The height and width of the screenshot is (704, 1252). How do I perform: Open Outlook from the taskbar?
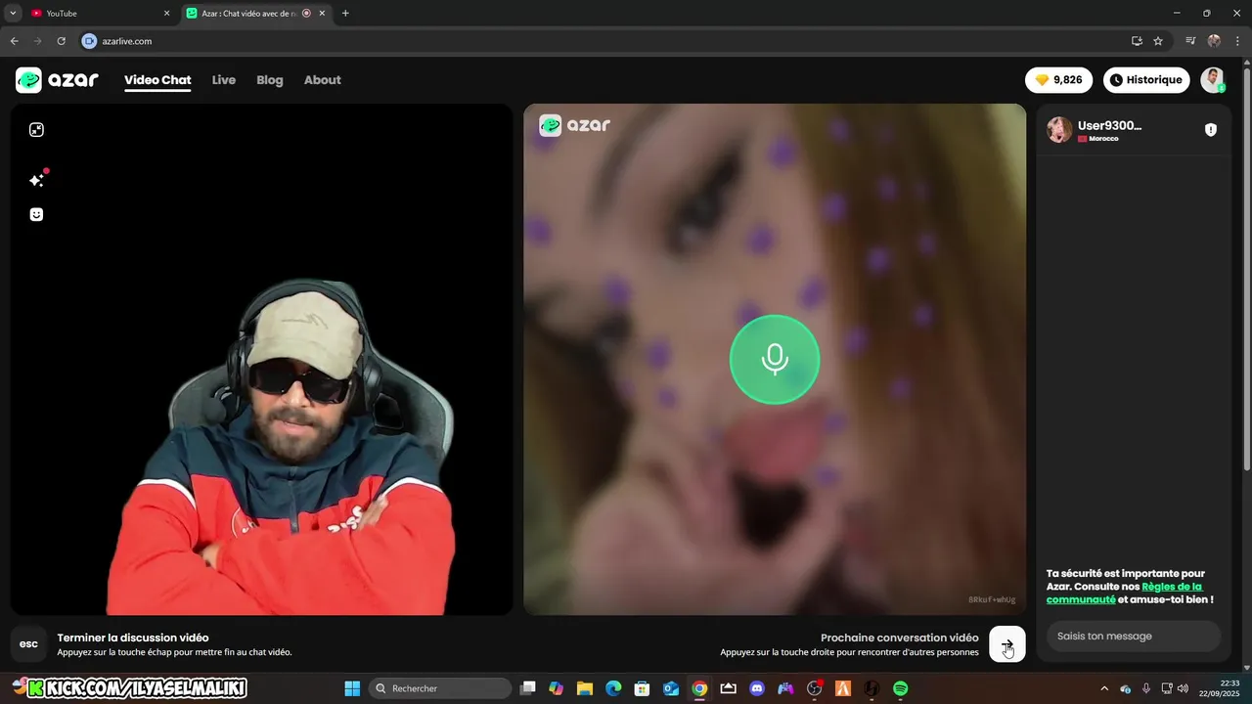(x=671, y=688)
